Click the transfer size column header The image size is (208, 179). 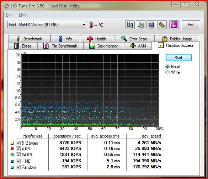(x=32, y=136)
